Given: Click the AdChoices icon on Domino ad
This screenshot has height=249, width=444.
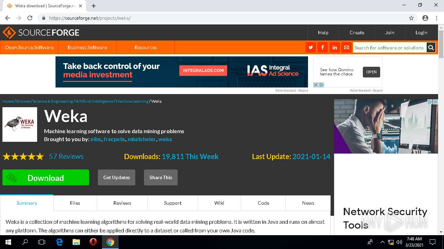Looking at the screenshot, I should pyautogui.click(x=322, y=85).
